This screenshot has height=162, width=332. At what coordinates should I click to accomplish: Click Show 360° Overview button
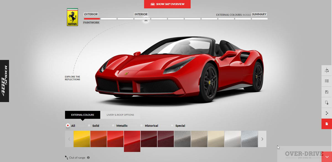tap(167, 4)
